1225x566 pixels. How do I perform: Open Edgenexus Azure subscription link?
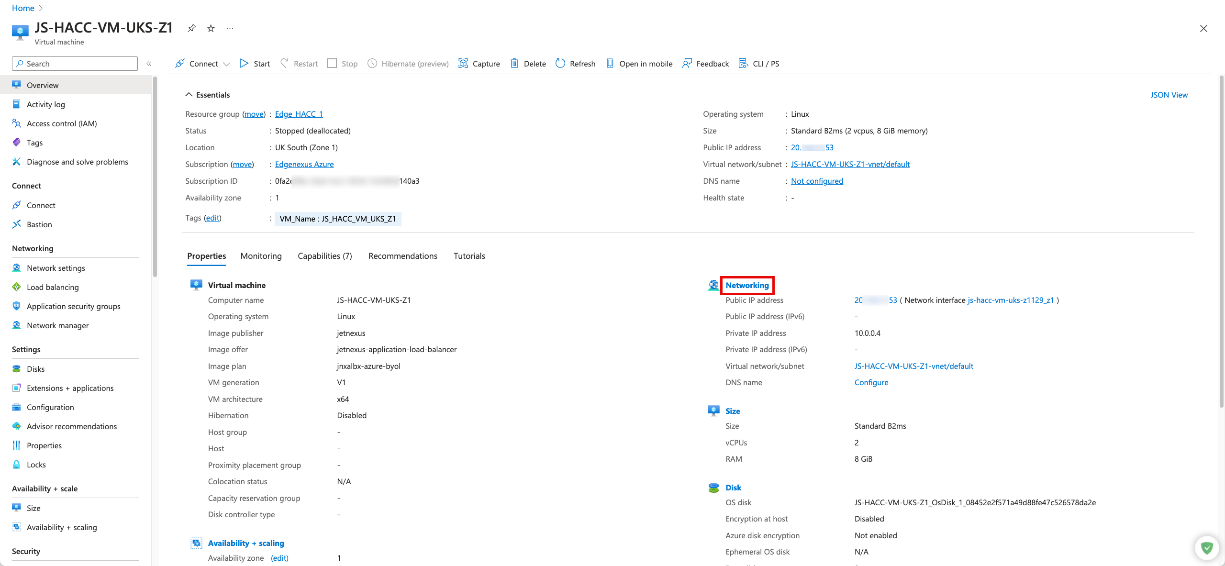(304, 164)
